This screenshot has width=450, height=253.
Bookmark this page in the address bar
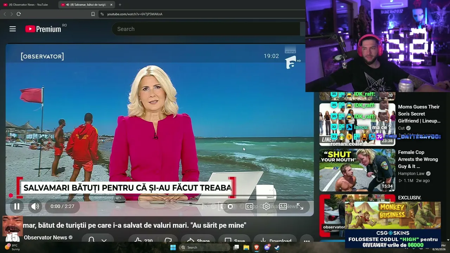pyautogui.click(x=93, y=14)
